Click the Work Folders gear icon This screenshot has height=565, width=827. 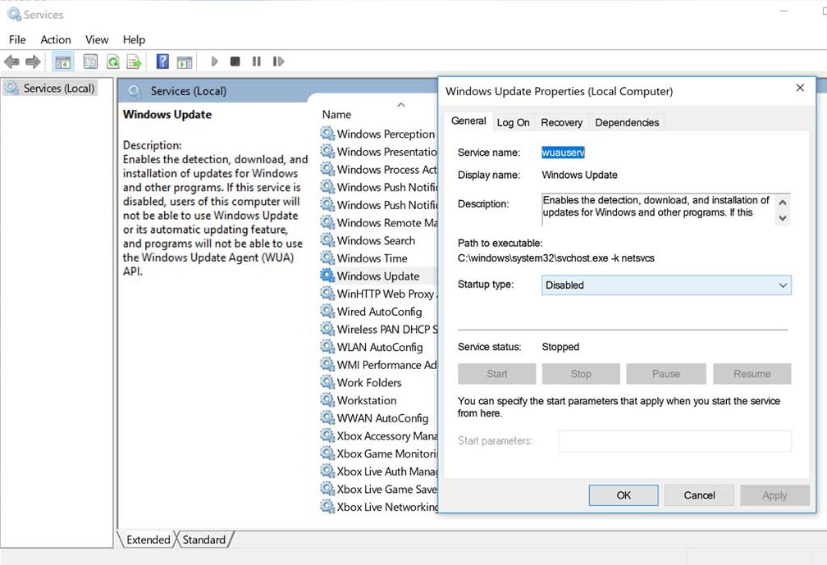click(x=327, y=382)
